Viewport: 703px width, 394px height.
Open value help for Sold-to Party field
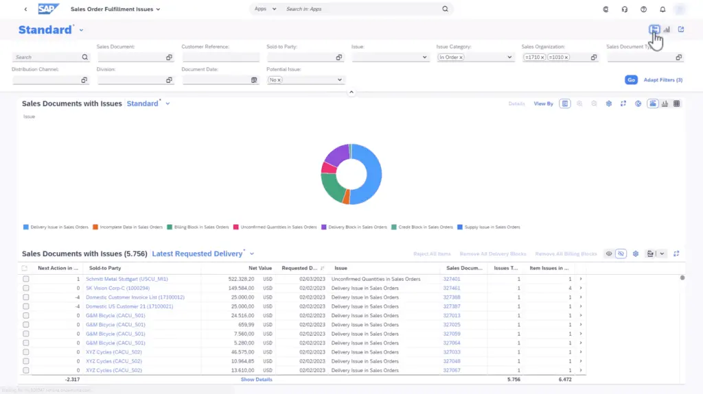pyautogui.click(x=339, y=58)
